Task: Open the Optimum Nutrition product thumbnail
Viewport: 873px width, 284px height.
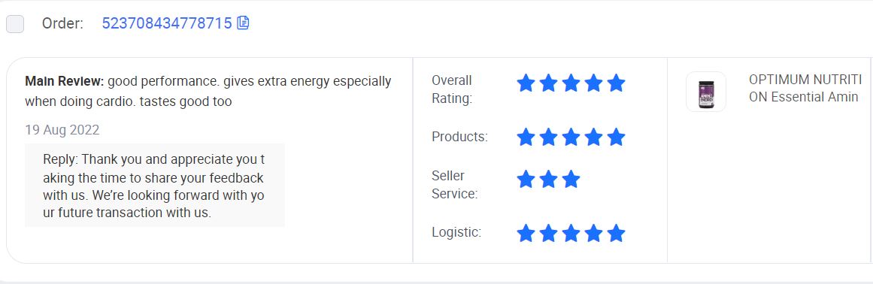Action: [x=706, y=92]
